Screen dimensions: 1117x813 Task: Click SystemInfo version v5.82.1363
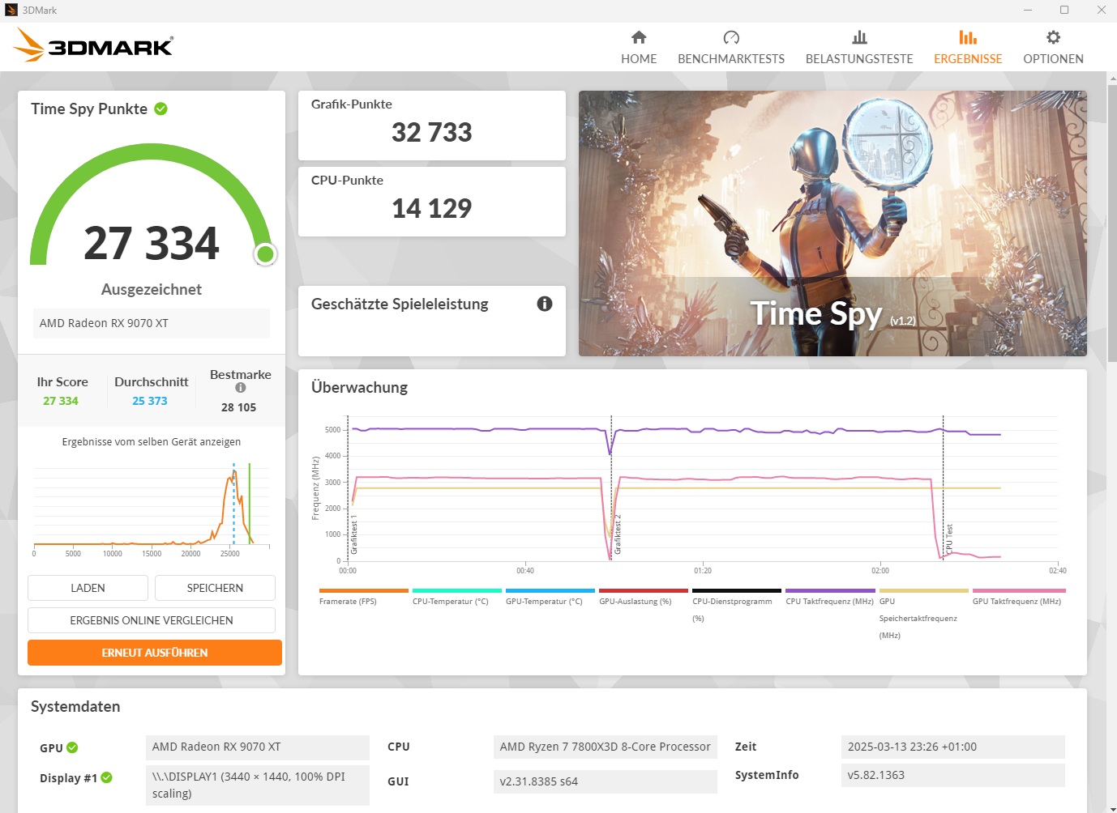(953, 775)
